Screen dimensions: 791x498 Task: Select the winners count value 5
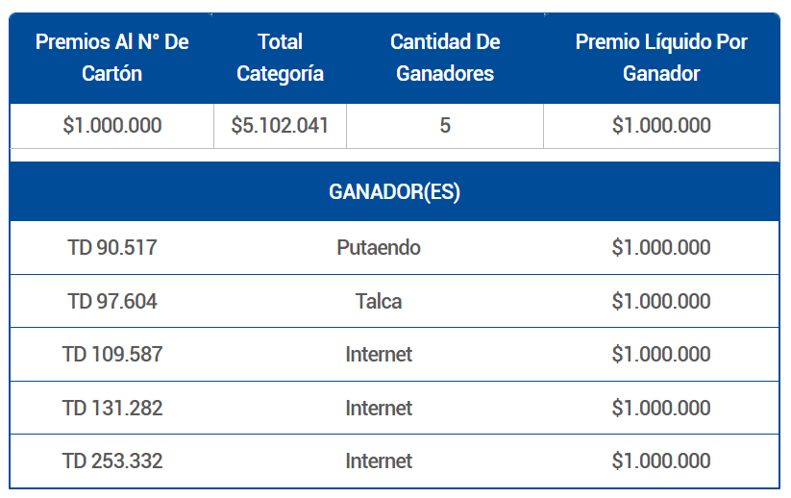click(445, 126)
